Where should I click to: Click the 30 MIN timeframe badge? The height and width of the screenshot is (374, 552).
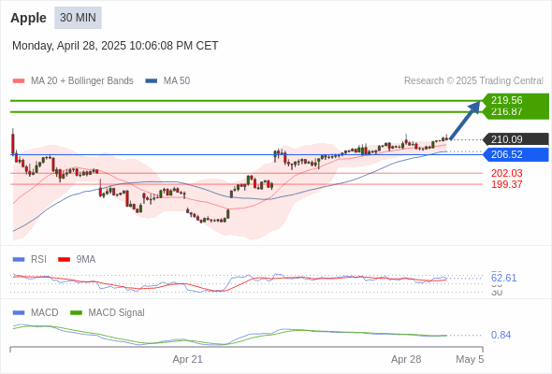pos(78,18)
